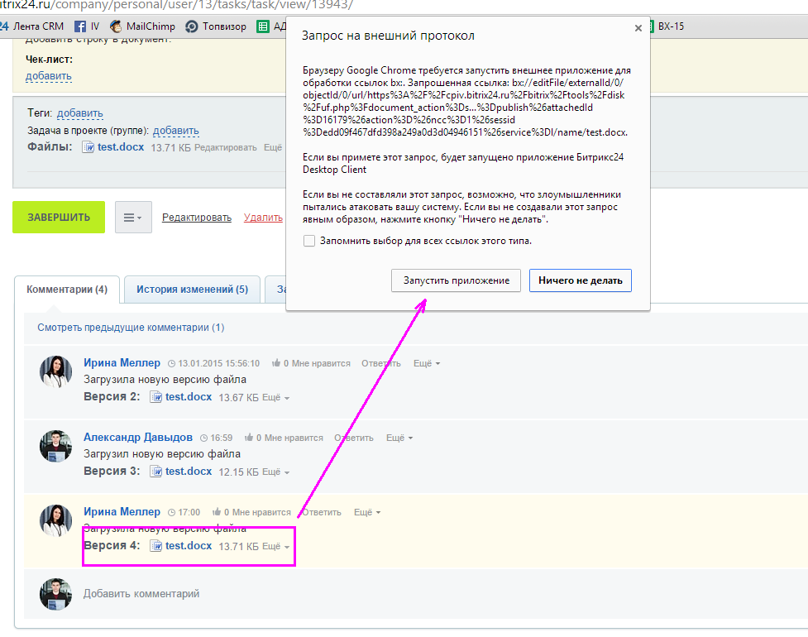Click the browser address bar URL
This screenshot has height=637, width=808.
click(177, 5)
